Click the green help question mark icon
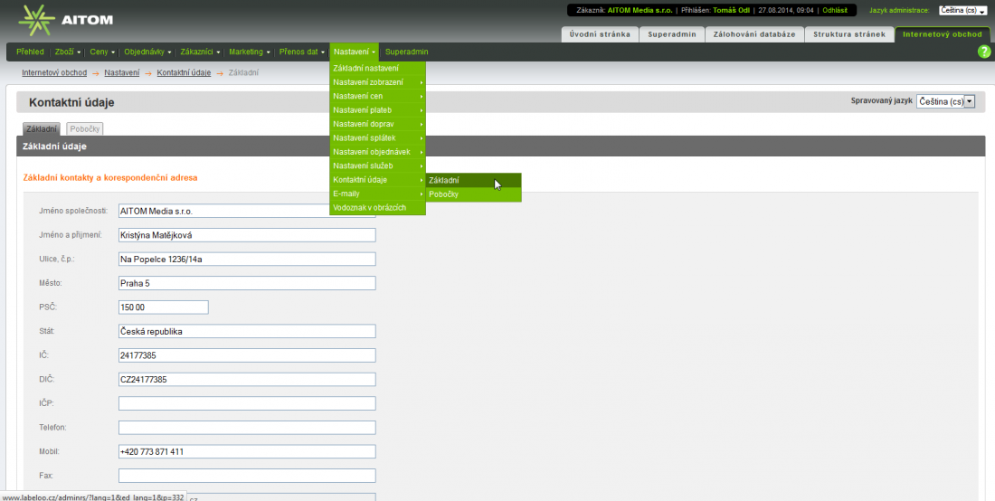The image size is (995, 501). tap(984, 52)
